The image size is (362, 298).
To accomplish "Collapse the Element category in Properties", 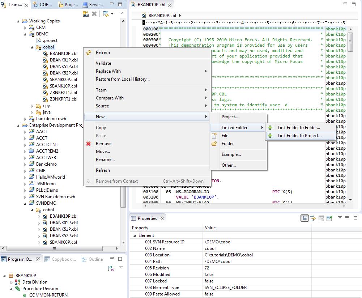I will click(x=135, y=236).
